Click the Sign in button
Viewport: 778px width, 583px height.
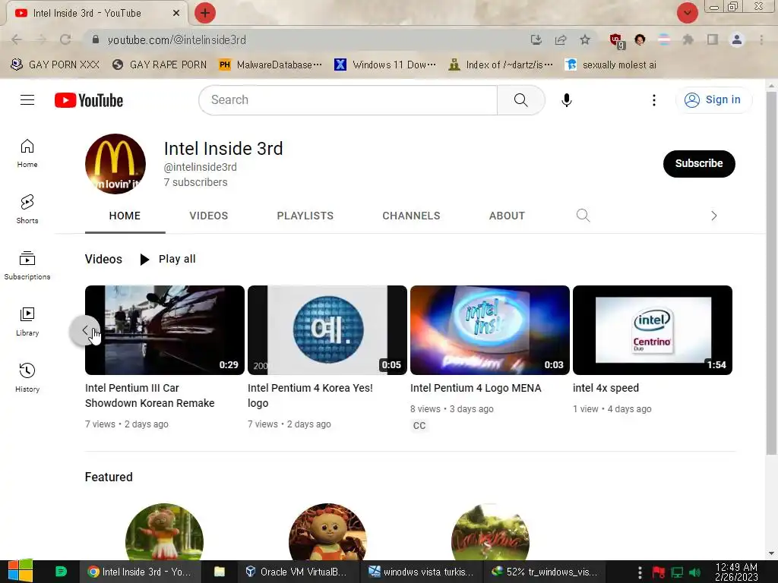click(x=713, y=99)
